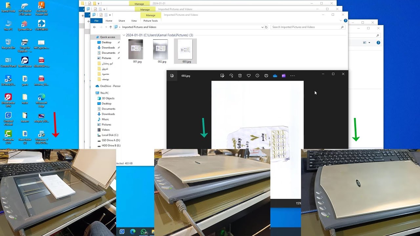420x236 pixels.
Task: Open Autodesk Fusion 360 desktop shortcut
Action: 41,9
